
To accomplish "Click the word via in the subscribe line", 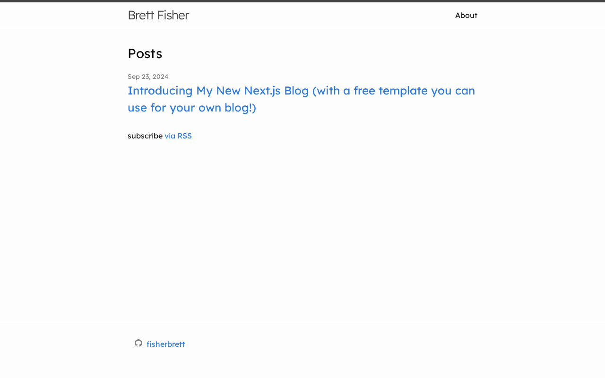I will 170,136.
